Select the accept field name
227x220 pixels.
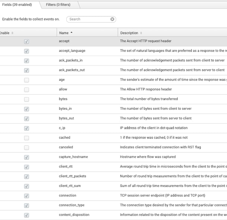64,41
